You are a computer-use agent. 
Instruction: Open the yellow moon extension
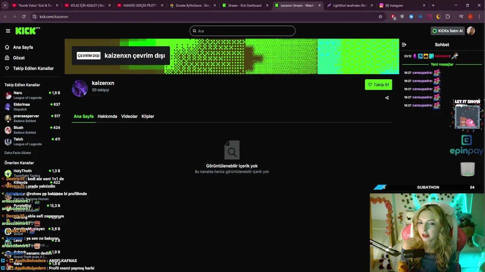(x=438, y=17)
